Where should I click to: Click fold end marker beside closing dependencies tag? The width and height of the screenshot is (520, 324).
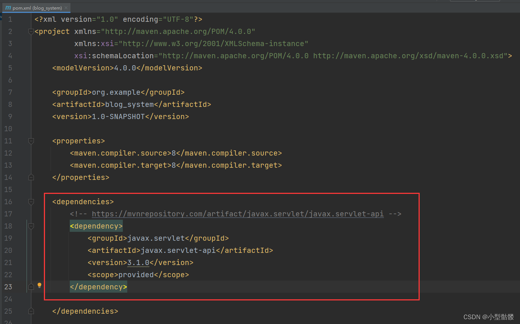[31, 311]
